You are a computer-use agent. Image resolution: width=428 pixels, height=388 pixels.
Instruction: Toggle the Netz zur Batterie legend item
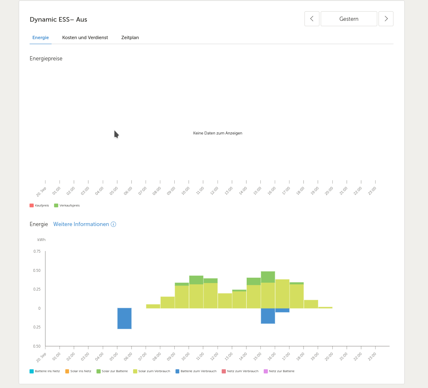point(279,371)
